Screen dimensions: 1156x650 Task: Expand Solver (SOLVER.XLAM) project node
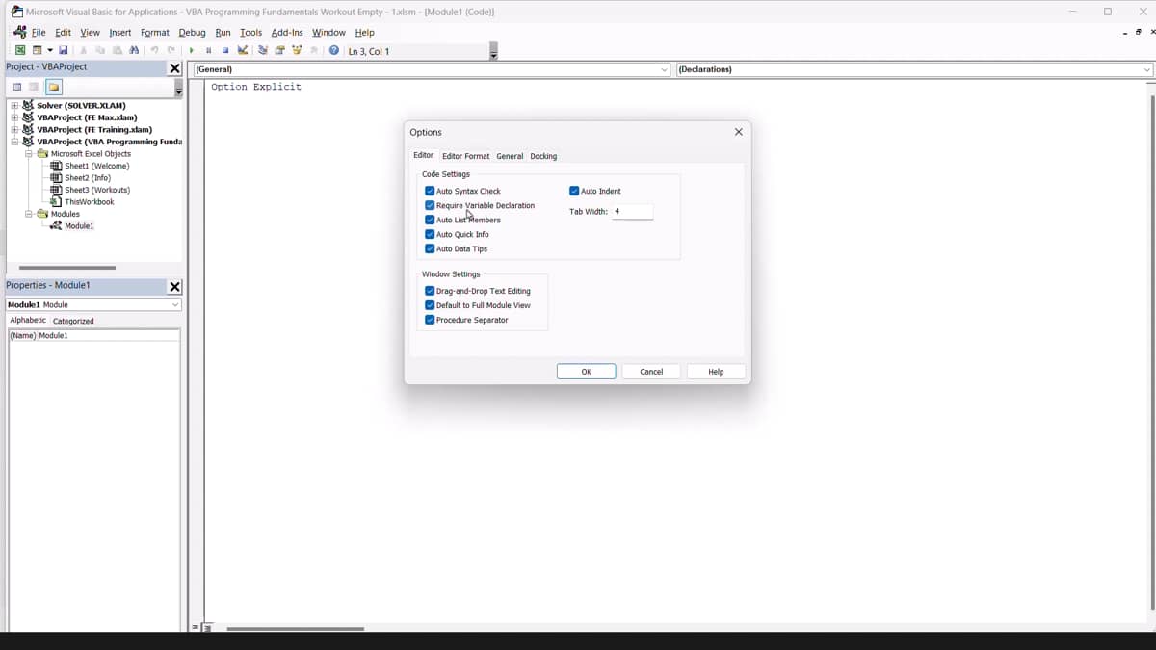(14, 106)
